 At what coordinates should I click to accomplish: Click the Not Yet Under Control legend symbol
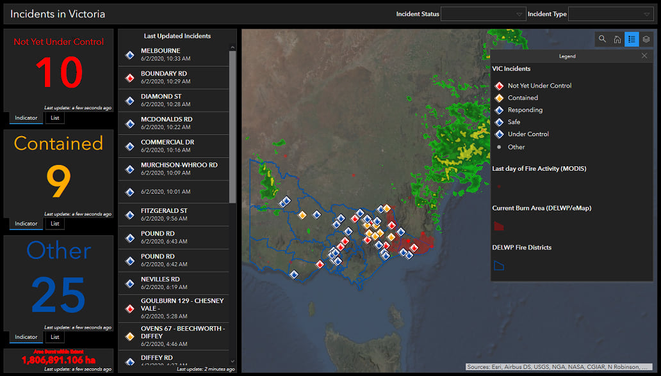coord(499,86)
